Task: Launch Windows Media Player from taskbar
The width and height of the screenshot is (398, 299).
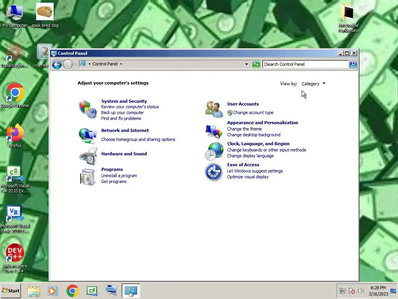Action: tap(53, 291)
